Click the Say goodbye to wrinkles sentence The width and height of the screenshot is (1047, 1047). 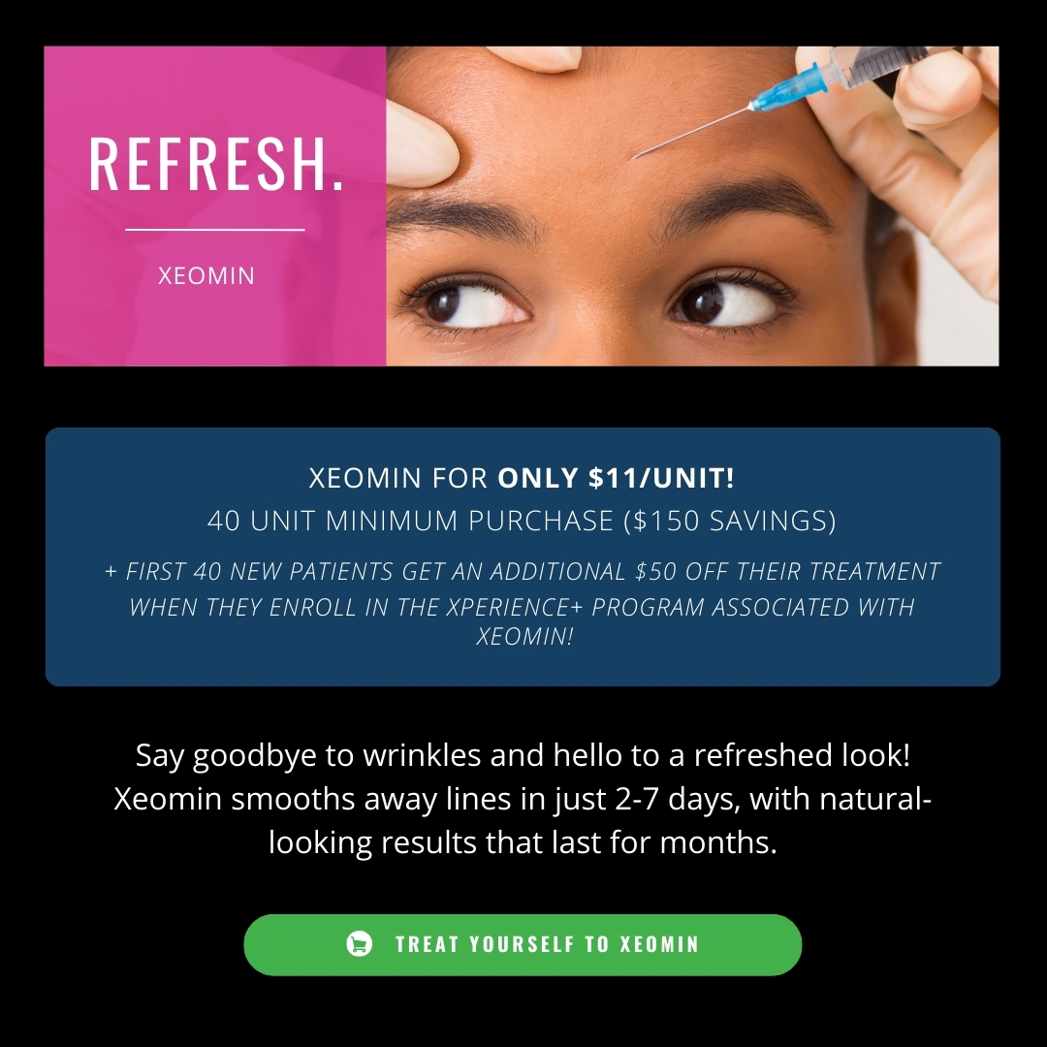click(523, 755)
